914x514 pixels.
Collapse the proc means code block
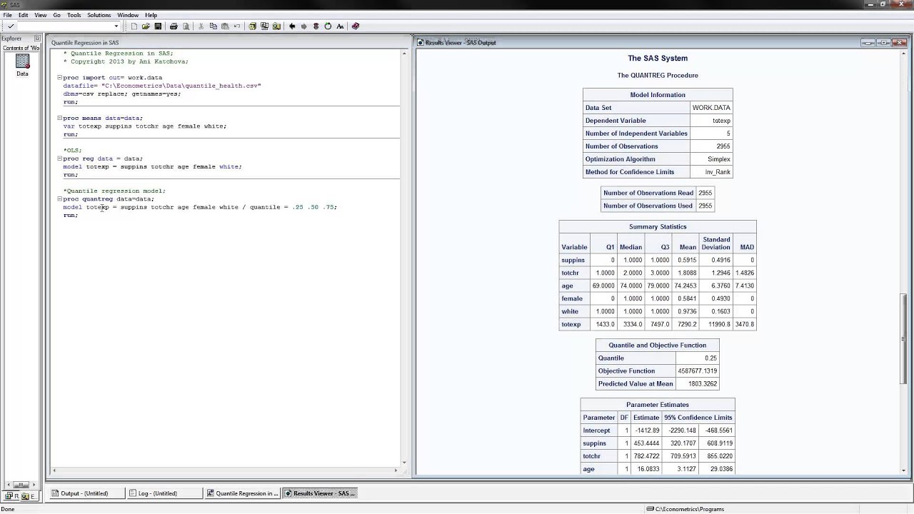(59, 118)
